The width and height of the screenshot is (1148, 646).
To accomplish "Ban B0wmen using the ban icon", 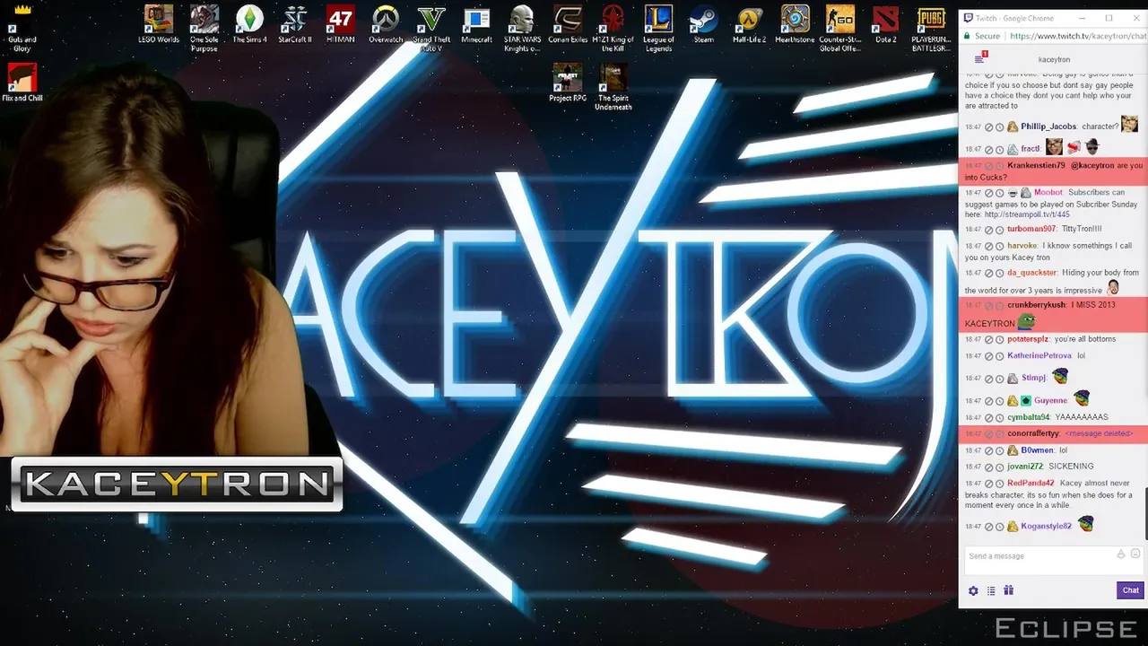I will click(989, 450).
